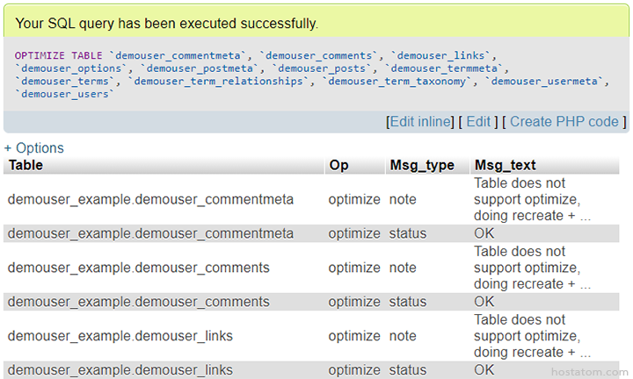Viewport: 633px width, 379px height.
Task: Sort by the Table column header
Action: point(25,165)
